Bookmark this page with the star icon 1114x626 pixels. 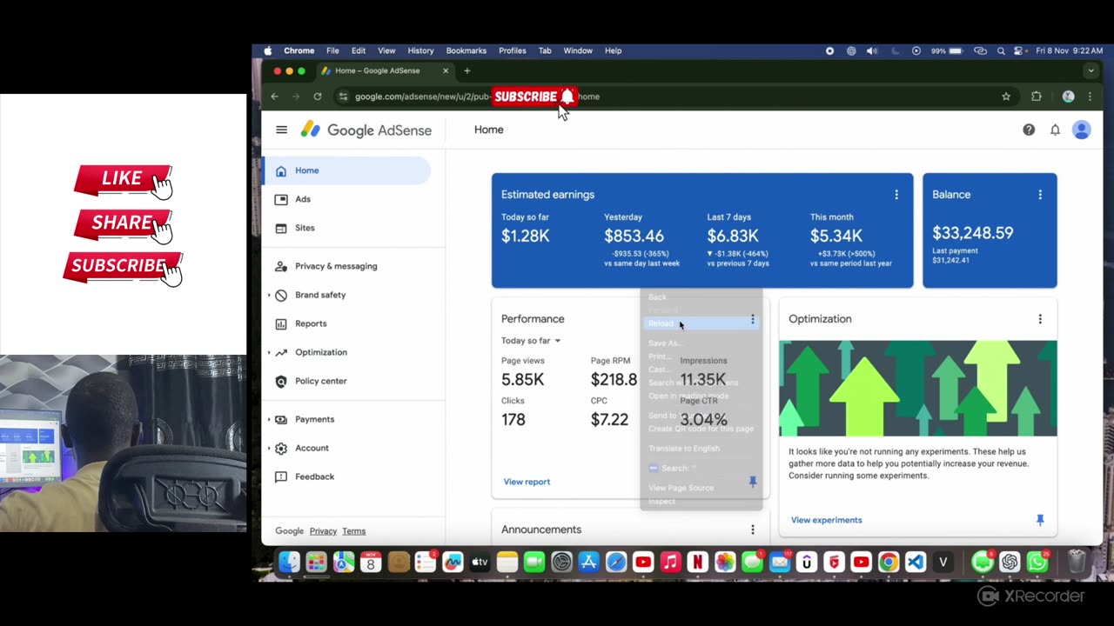(x=1006, y=97)
